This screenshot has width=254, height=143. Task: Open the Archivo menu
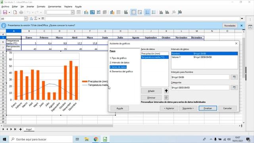(5, 6)
